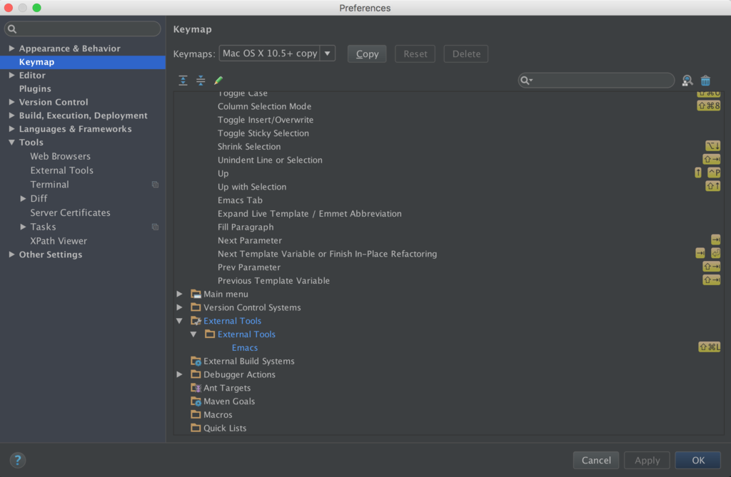Open XPath Viewer settings
The image size is (731, 477).
pos(59,241)
